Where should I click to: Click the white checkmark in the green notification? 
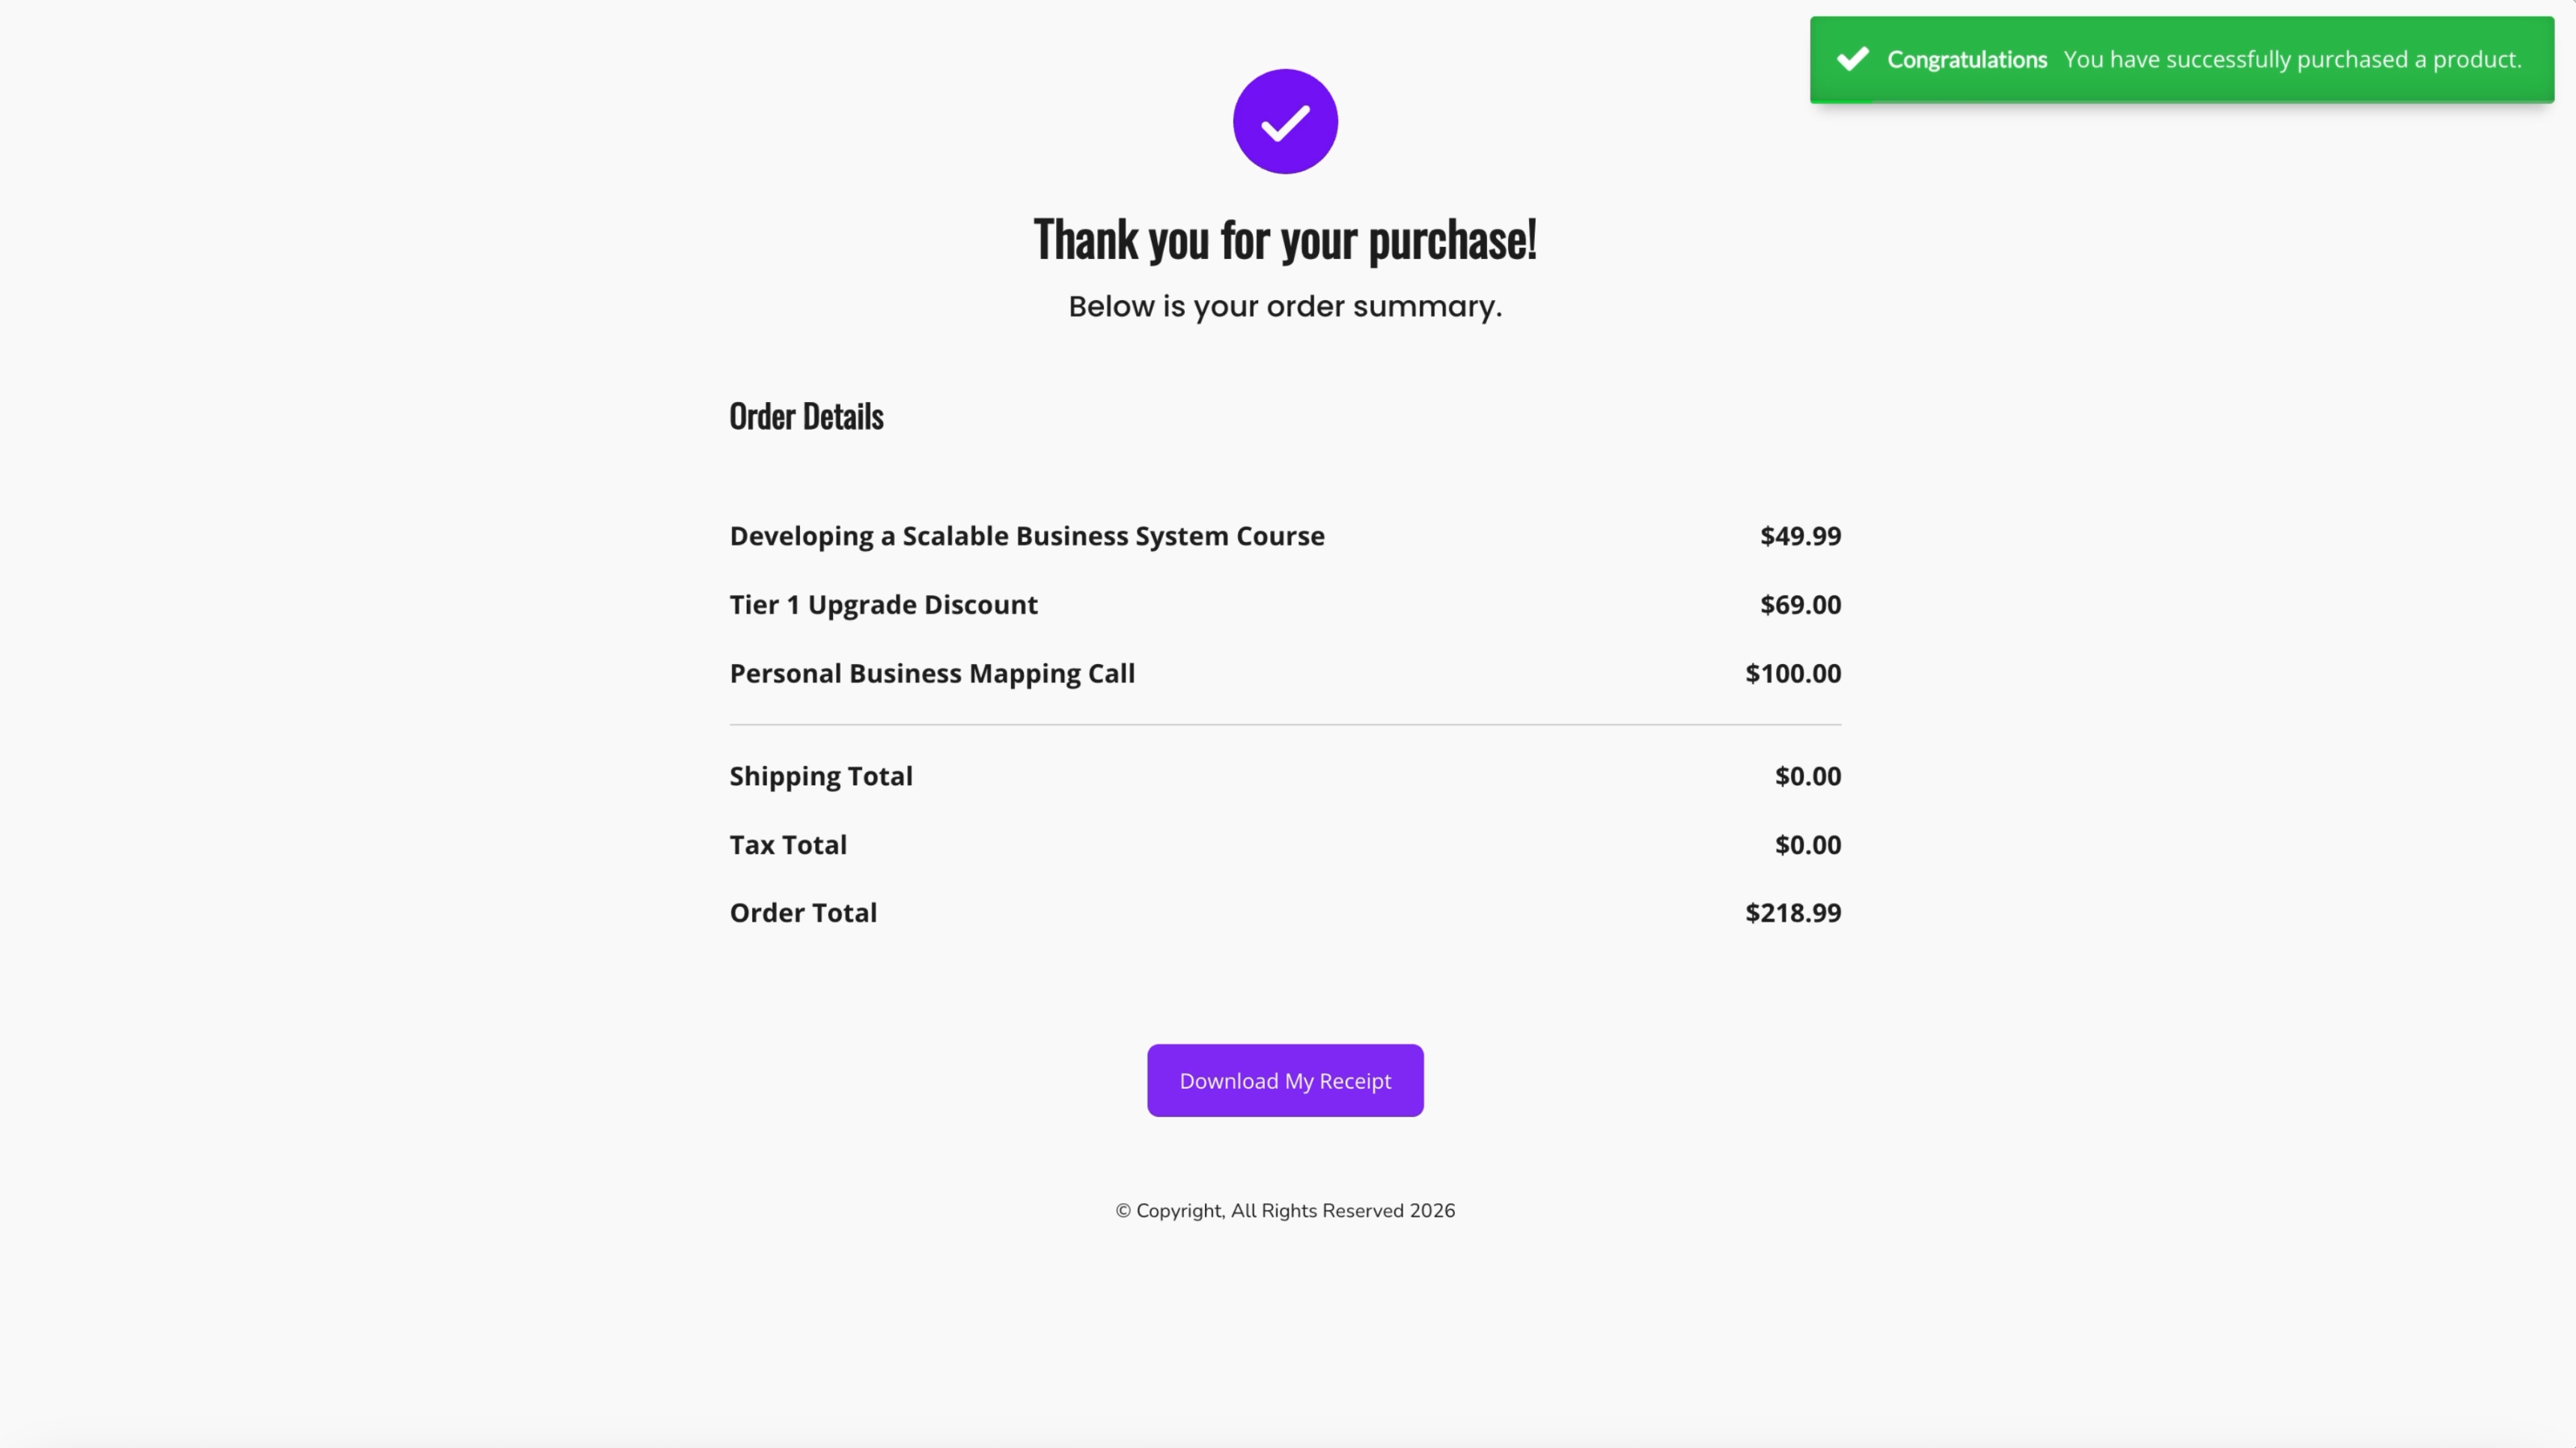click(x=1852, y=59)
